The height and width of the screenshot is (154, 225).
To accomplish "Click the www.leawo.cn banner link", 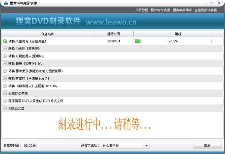I will click(x=111, y=22).
